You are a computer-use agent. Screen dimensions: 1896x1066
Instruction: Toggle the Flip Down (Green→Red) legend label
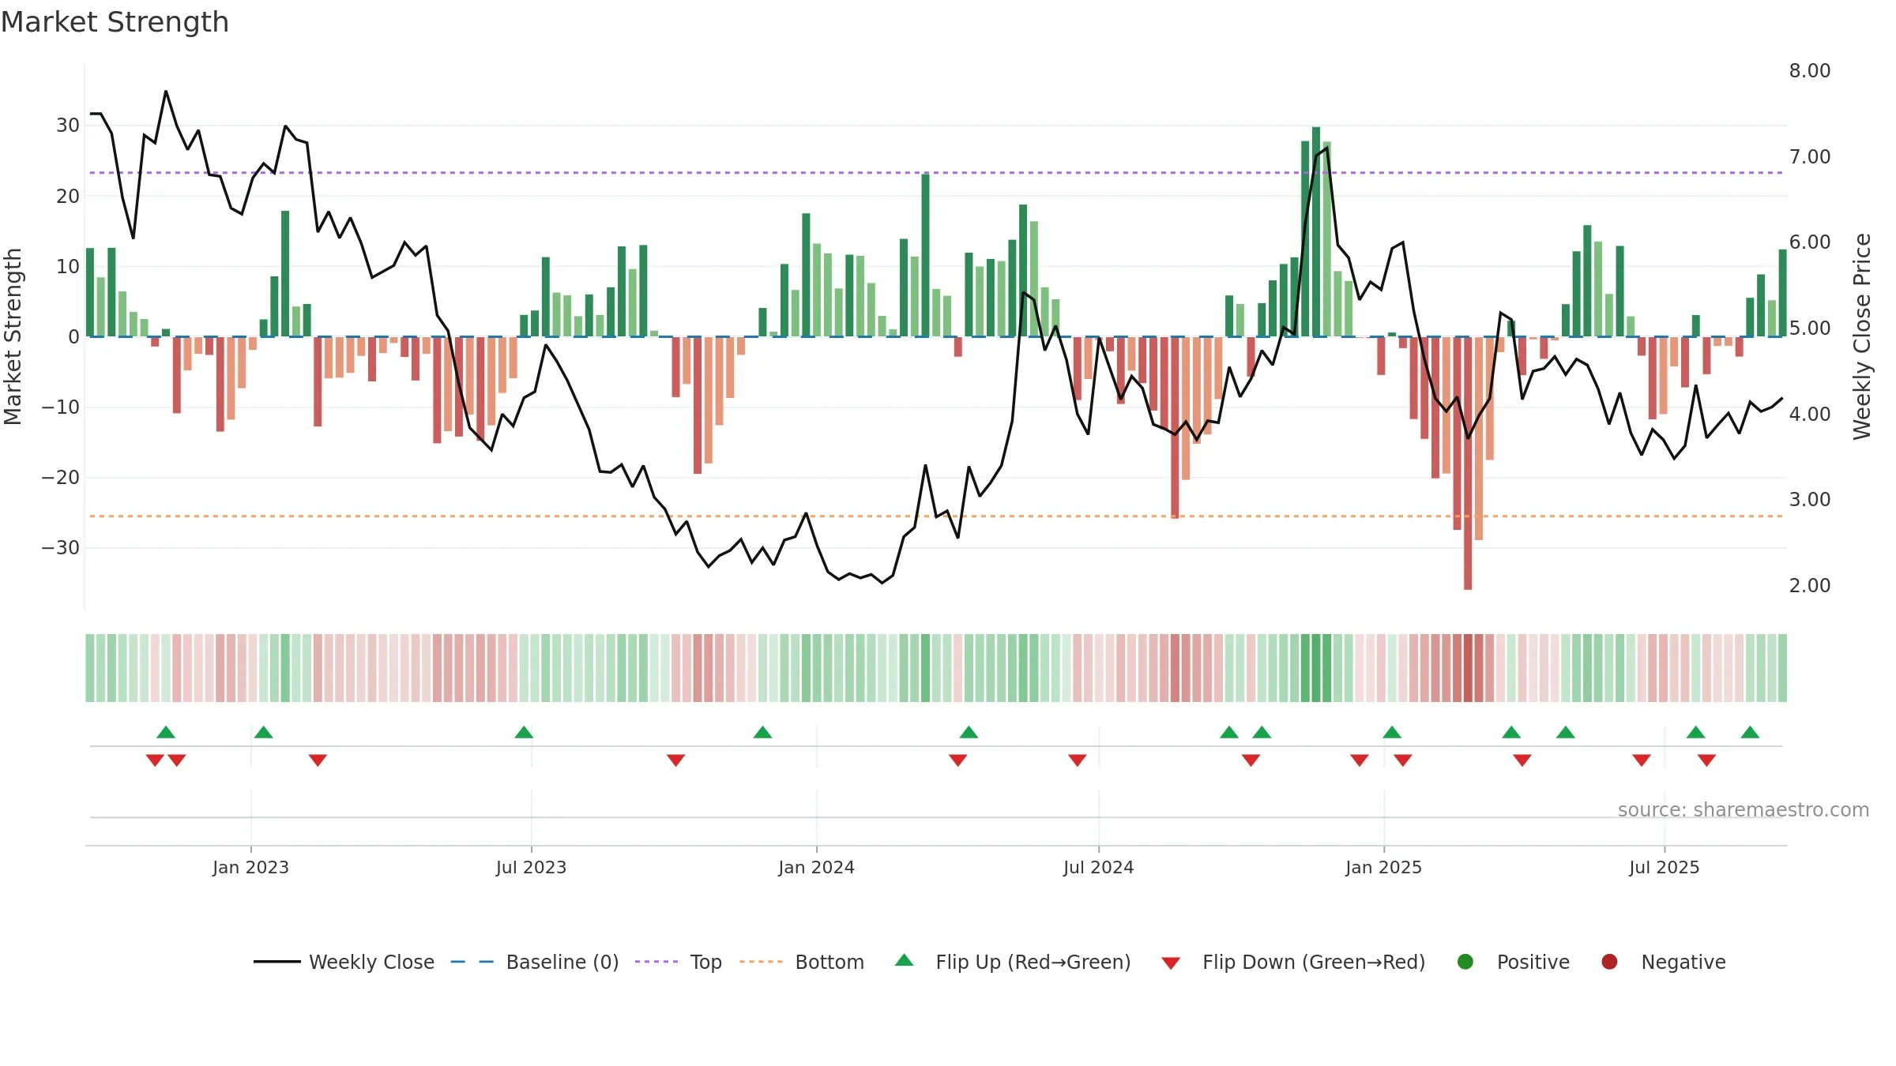coord(1314,963)
